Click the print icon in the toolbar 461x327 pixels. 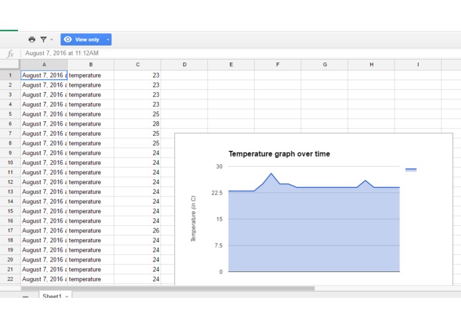tap(32, 39)
